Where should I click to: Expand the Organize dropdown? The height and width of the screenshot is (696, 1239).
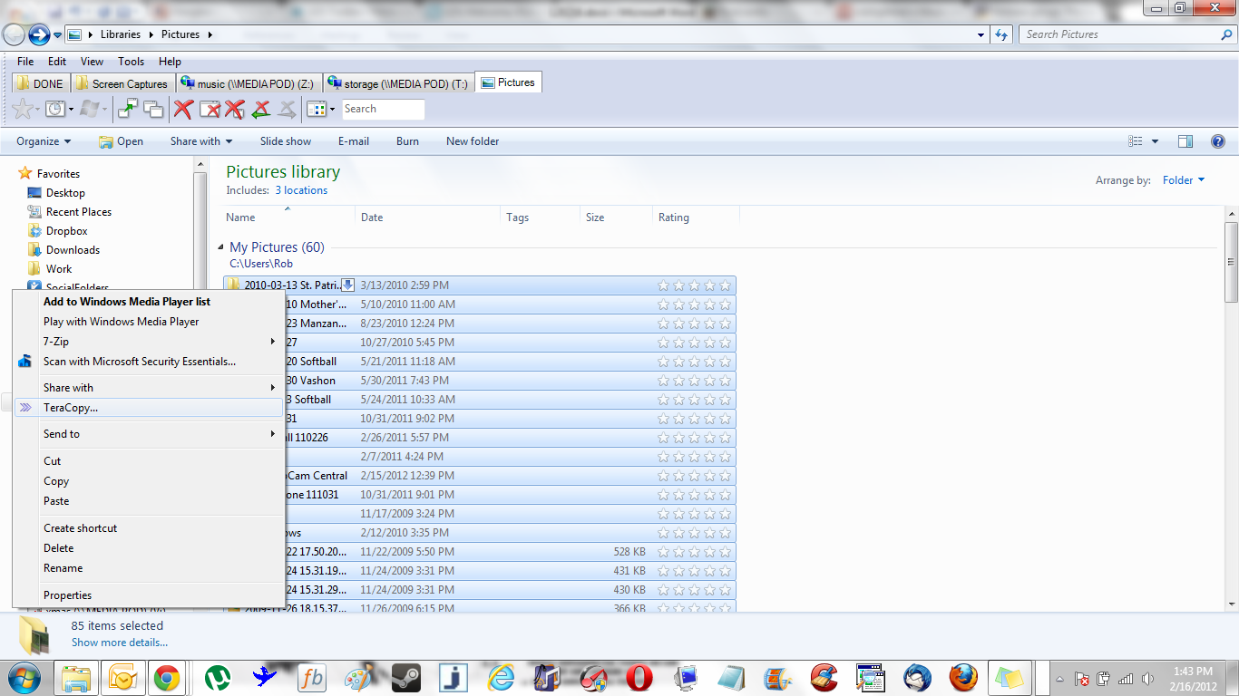[x=44, y=141]
